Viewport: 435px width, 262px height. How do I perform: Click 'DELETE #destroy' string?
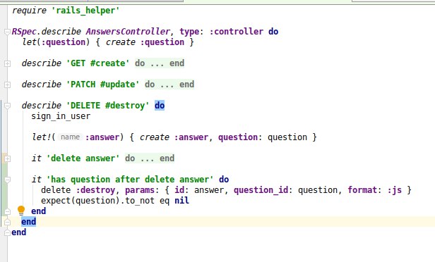[107, 106]
